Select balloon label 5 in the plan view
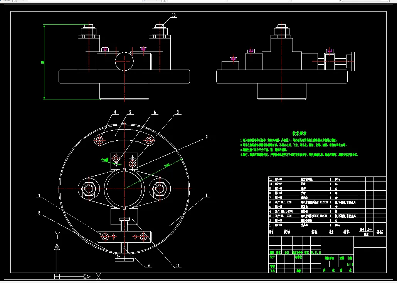Viewport: 397px width, 283px height. tap(130, 112)
